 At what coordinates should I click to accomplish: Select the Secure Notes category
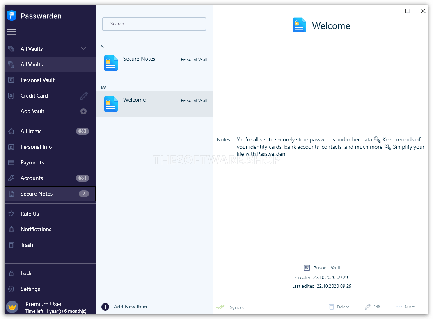pos(37,194)
